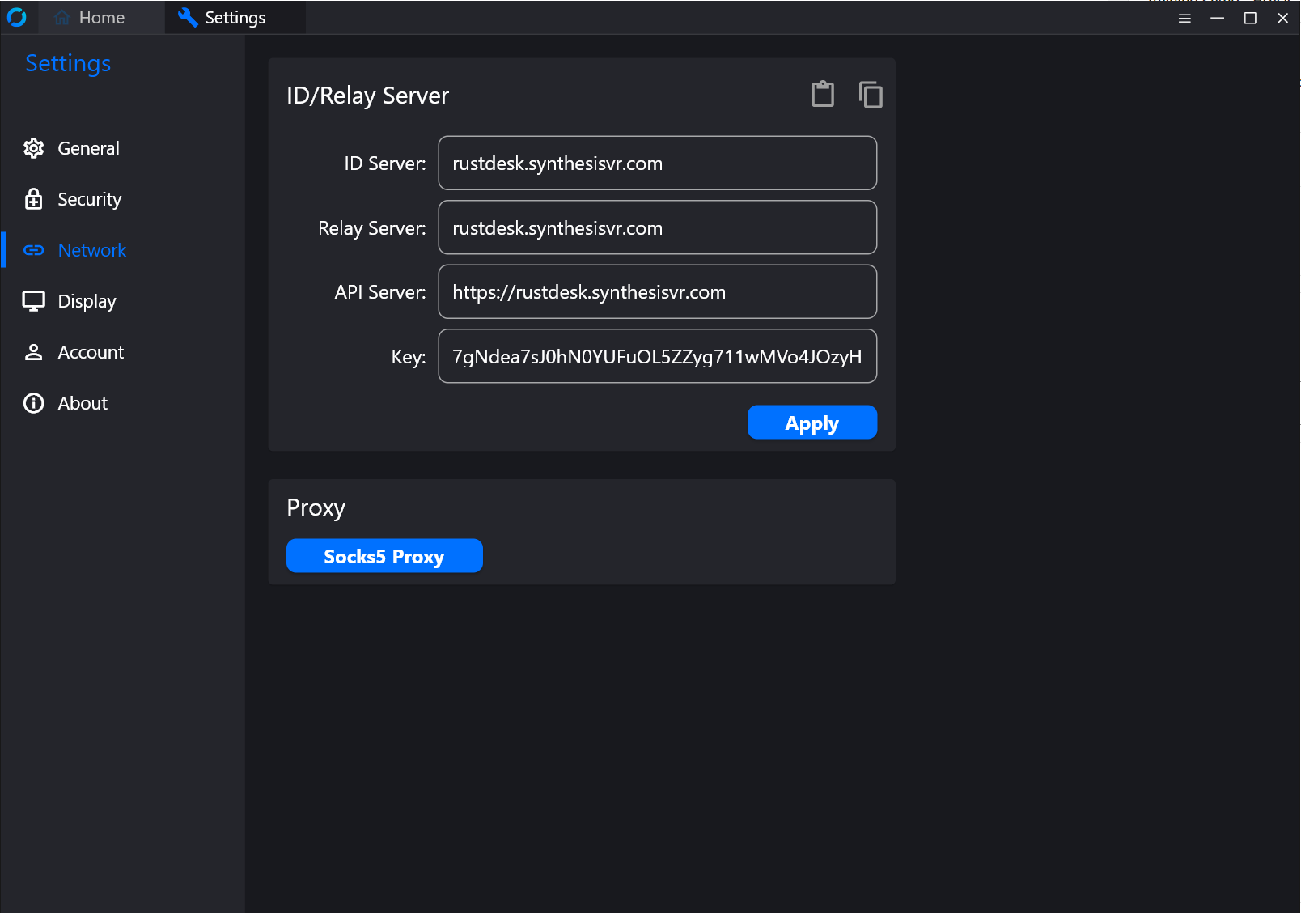The width and height of the screenshot is (1301, 913).
Task: Click into the Relay Server field
Action: pos(658,227)
